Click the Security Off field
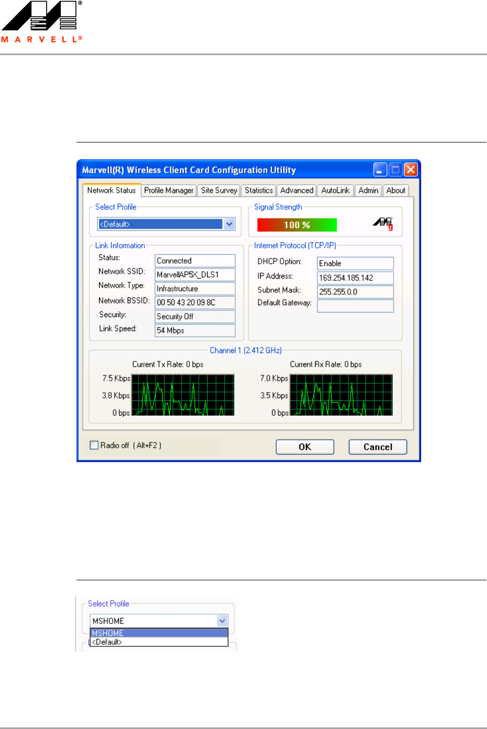 (x=195, y=317)
